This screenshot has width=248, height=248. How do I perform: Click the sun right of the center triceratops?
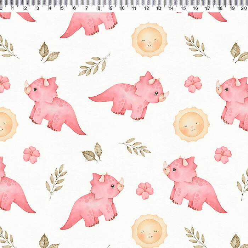click(x=191, y=125)
